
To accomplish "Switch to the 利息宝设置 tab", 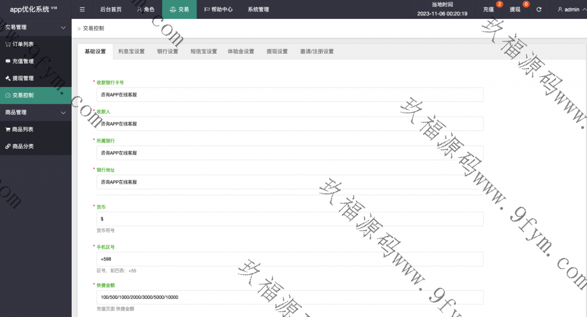I will click(131, 51).
